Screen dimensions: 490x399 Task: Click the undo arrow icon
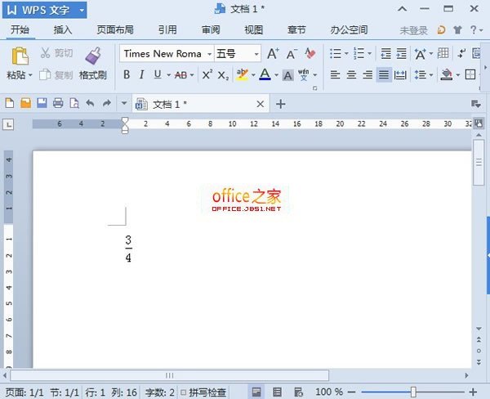(x=90, y=104)
